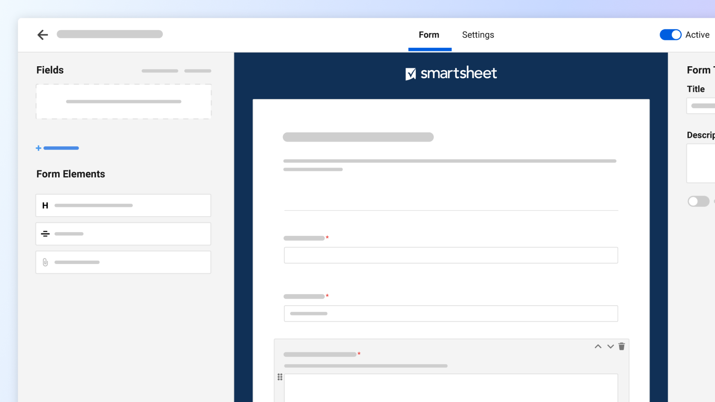Select the dashed field drop zone
715x402 pixels.
pyautogui.click(x=123, y=101)
